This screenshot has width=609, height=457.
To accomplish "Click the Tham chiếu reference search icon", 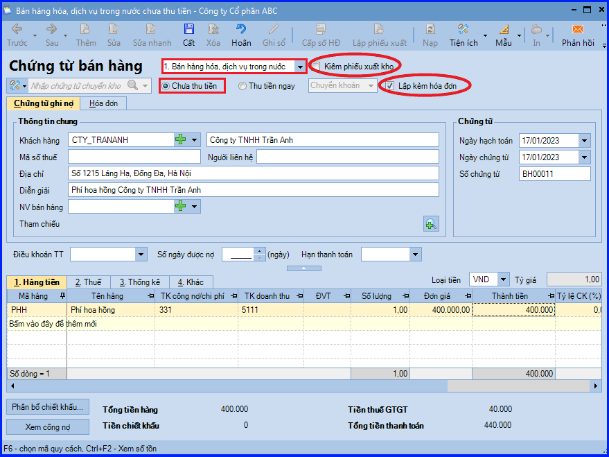I will pyautogui.click(x=431, y=224).
